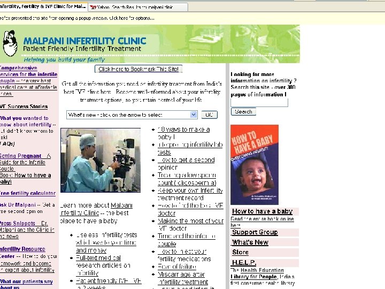Open the Fear of failure link
Screen dimensions: 385x289
tap(177, 267)
